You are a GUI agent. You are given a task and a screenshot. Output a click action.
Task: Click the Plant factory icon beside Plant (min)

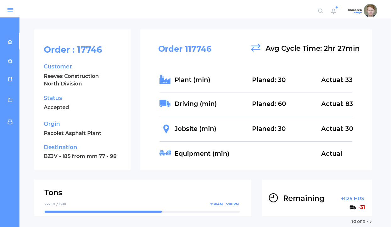[x=164, y=79]
